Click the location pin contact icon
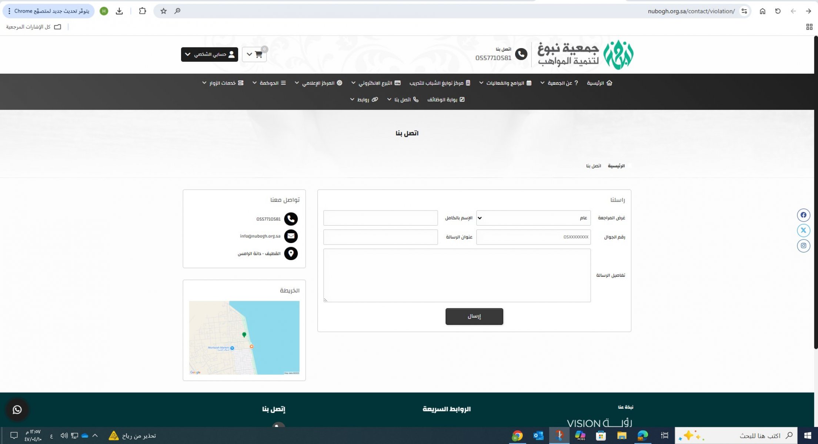Image resolution: width=818 pixels, height=444 pixels. click(x=291, y=253)
